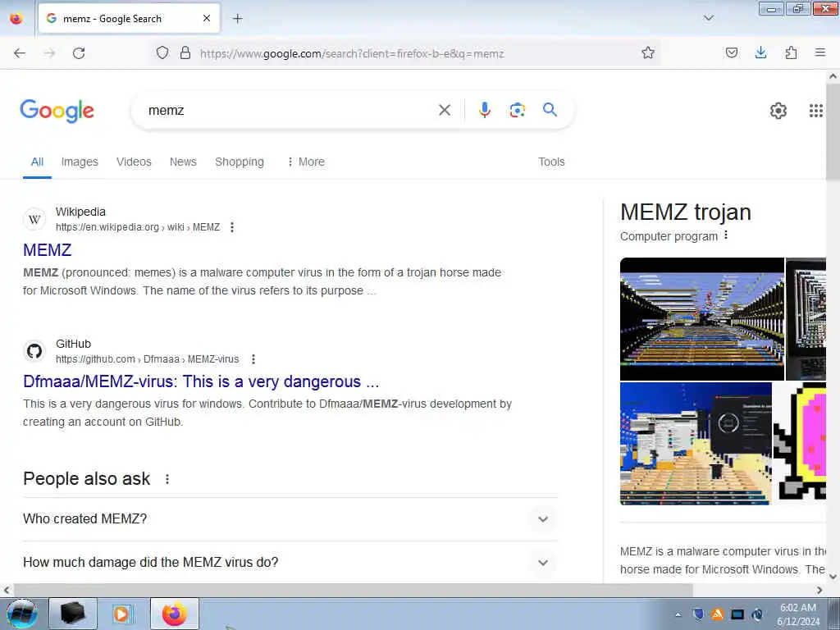
Task: Open the People also ask options menu
Action: coord(167,479)
